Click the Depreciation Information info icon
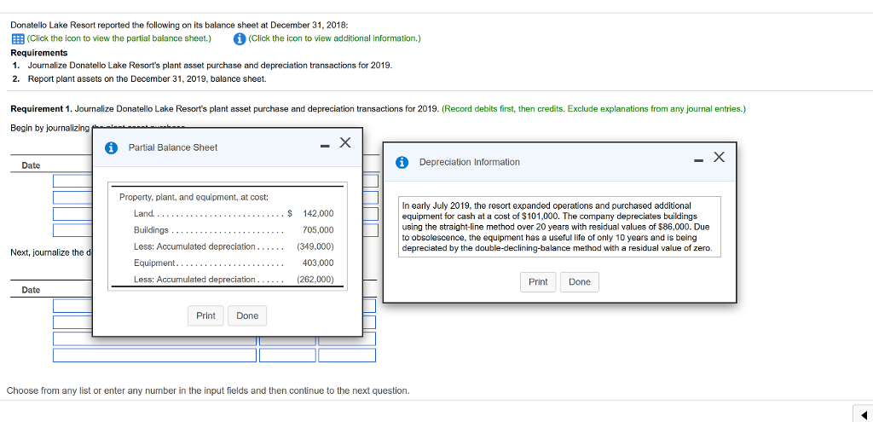The width and height of the screenshot is (873, 422). (x=402, y=163)
